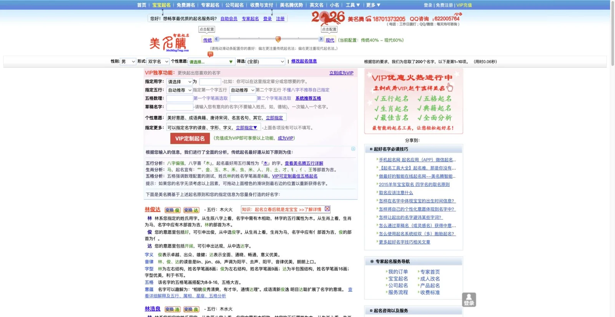Viewport: 615px width, 317px height.
Task: Click the red VIP定制起名 button
Action: click(190, 138)
